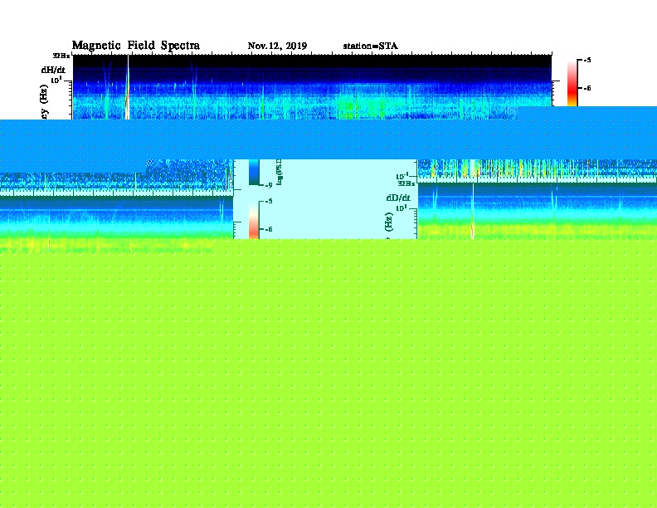This screenshot has height=508, width=657.
Task: Click the red color bar beside the dH/dt spectrogram
Action: pyautogui.click(x=572, y=83)
